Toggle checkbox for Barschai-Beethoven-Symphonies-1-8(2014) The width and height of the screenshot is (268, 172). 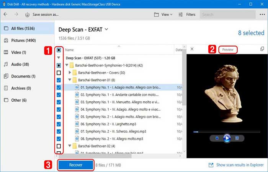pyautogui.click(x=59, y=65)
